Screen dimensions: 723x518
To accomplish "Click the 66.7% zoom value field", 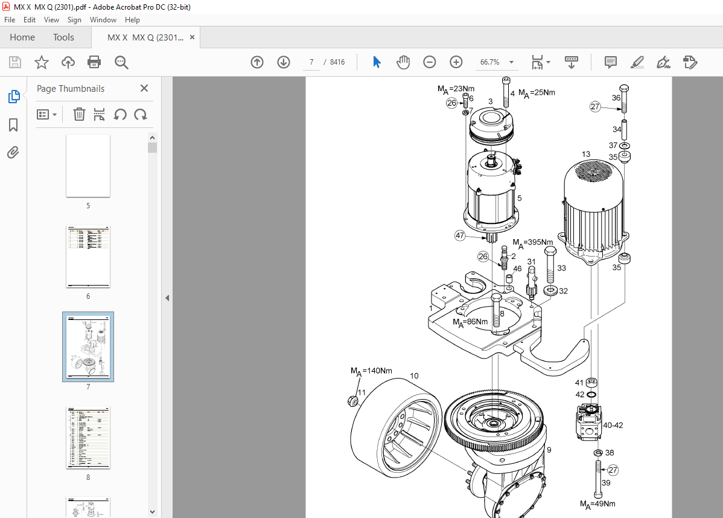I will point(489,62).
